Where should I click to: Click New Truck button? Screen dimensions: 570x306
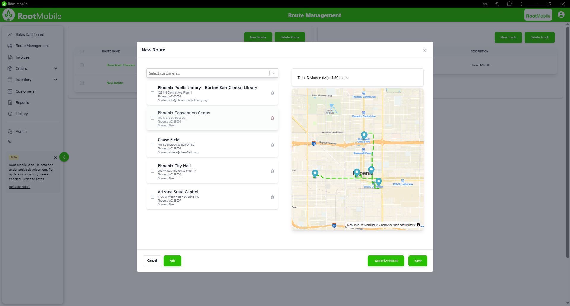(508, 37)
